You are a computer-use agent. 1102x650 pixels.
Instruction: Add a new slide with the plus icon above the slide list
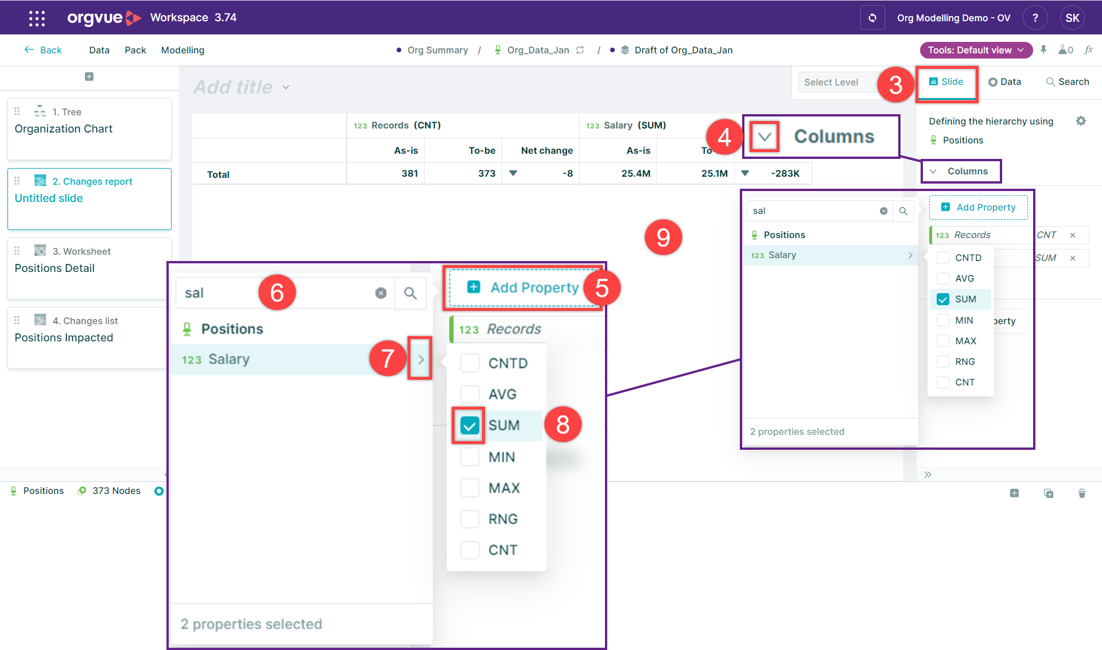point(89,76)
